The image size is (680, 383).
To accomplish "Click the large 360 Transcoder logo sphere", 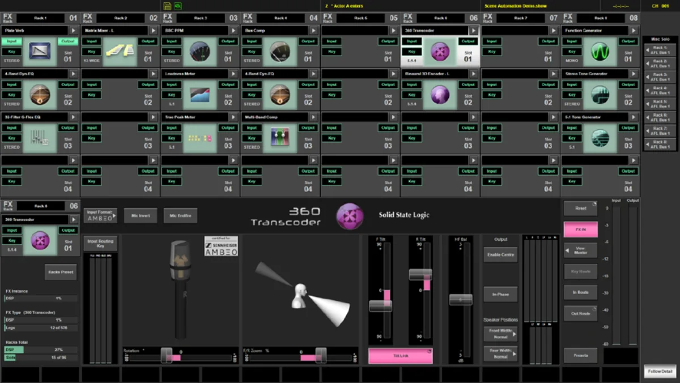I will 350,216.
